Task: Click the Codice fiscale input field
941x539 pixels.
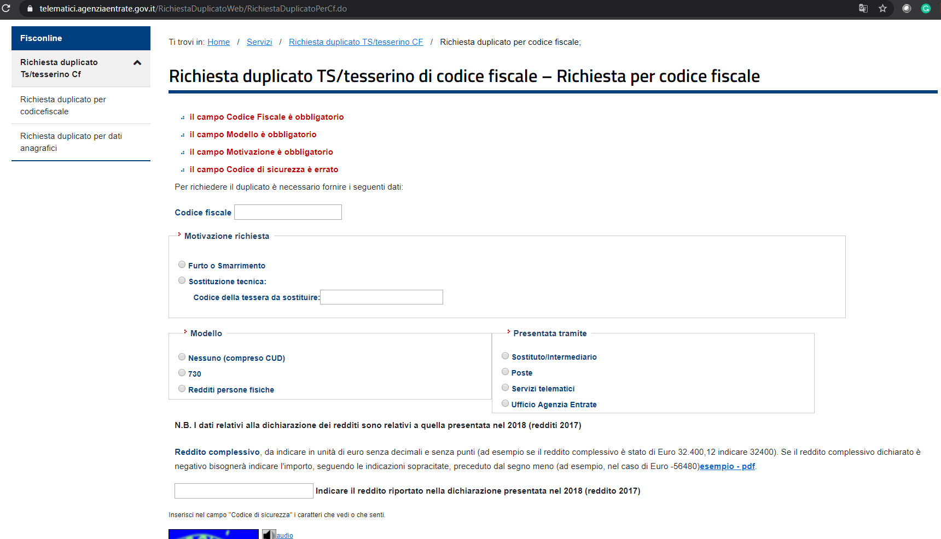Action: tap(288, 212)
